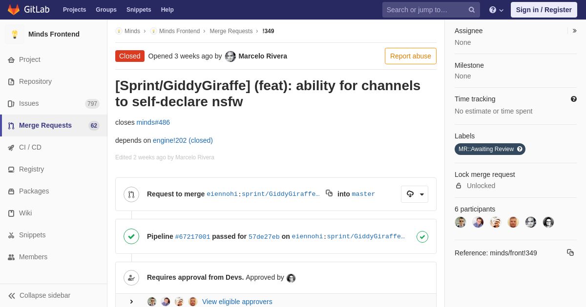Click the Minds breadcrumb link
This screenshot has width=586, height=307.
(x=132, y=31)
